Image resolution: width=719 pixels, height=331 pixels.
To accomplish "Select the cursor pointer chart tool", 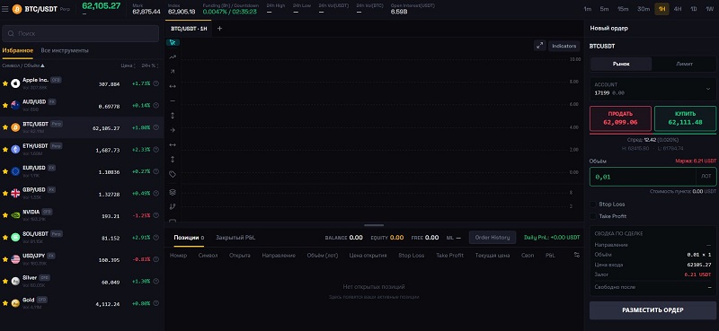I will [173, 42].
